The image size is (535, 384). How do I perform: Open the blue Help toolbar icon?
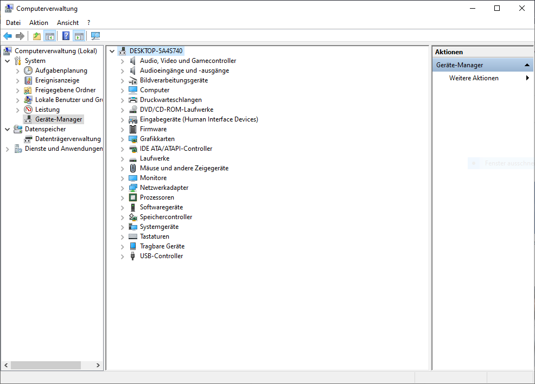pos(66,36)
